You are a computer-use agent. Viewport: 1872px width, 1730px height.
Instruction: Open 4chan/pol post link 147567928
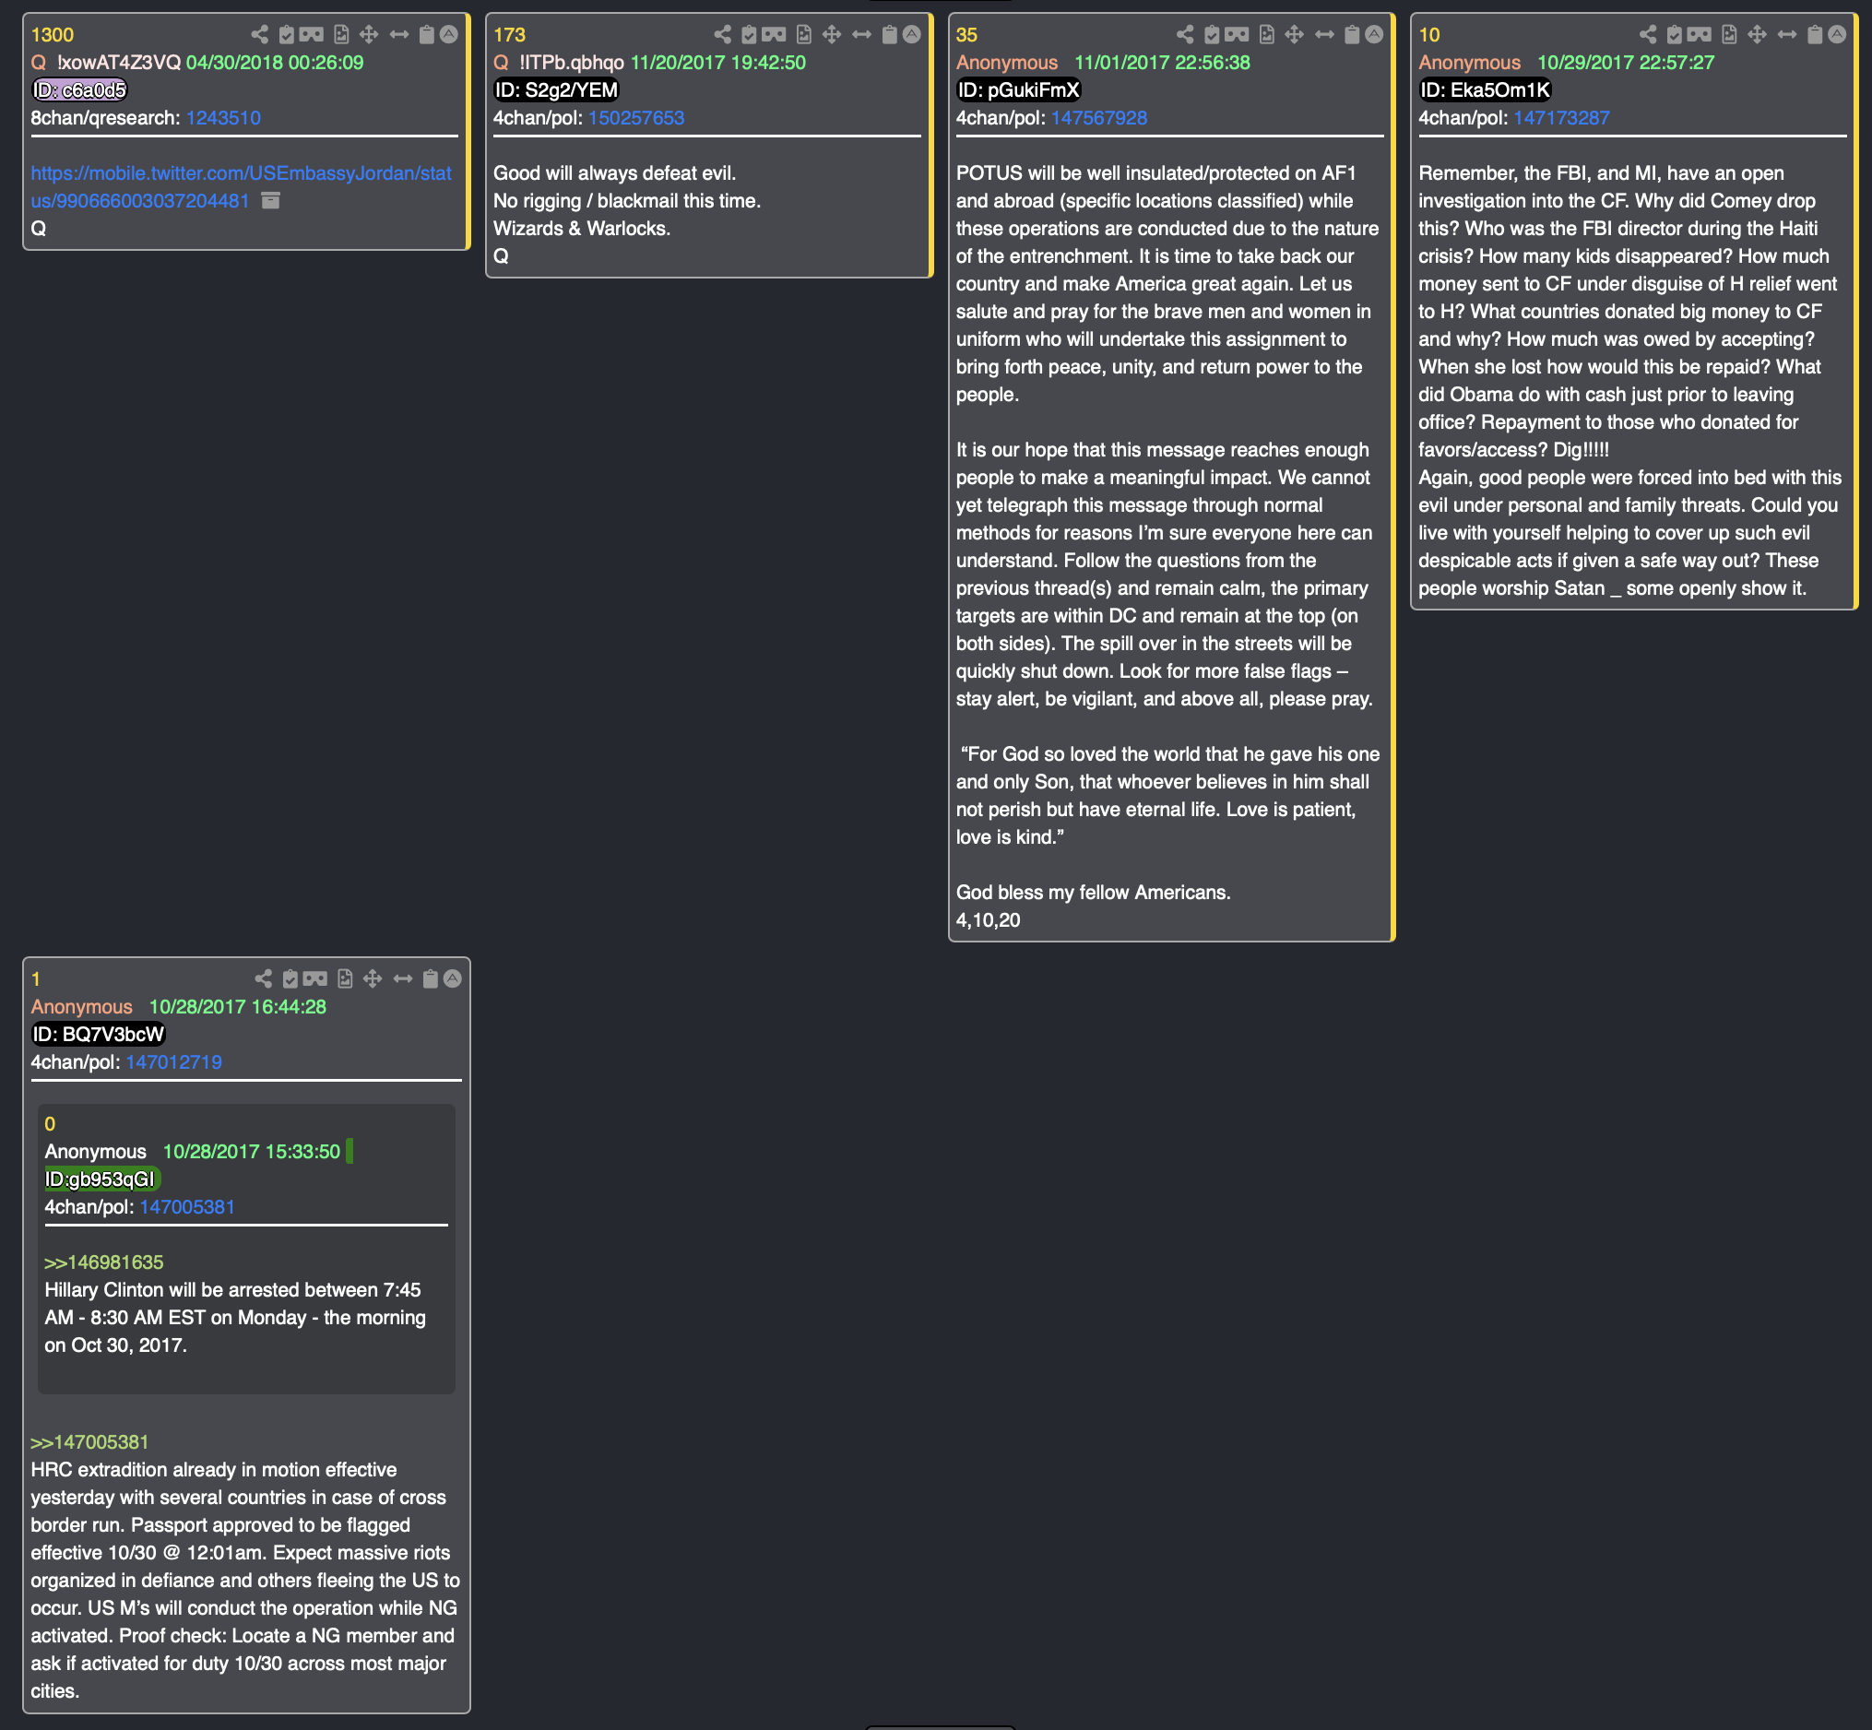(x=1099, y=118)
